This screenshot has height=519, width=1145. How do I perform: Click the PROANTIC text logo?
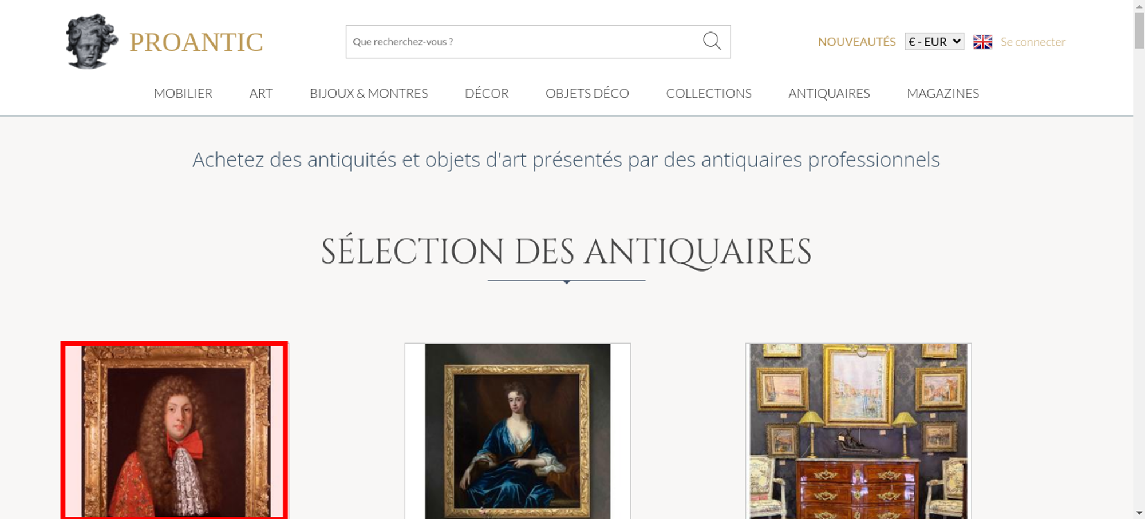tap(196, 42)
